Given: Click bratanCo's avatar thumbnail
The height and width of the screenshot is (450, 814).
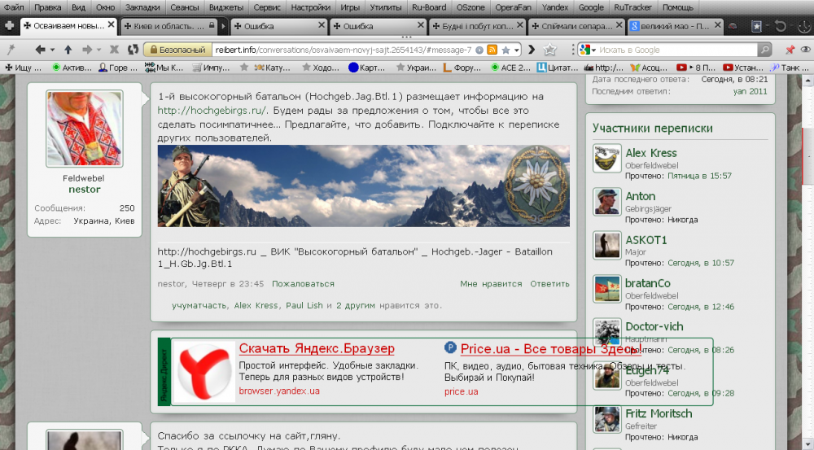Looking at the screenshot, I should 607,289.
